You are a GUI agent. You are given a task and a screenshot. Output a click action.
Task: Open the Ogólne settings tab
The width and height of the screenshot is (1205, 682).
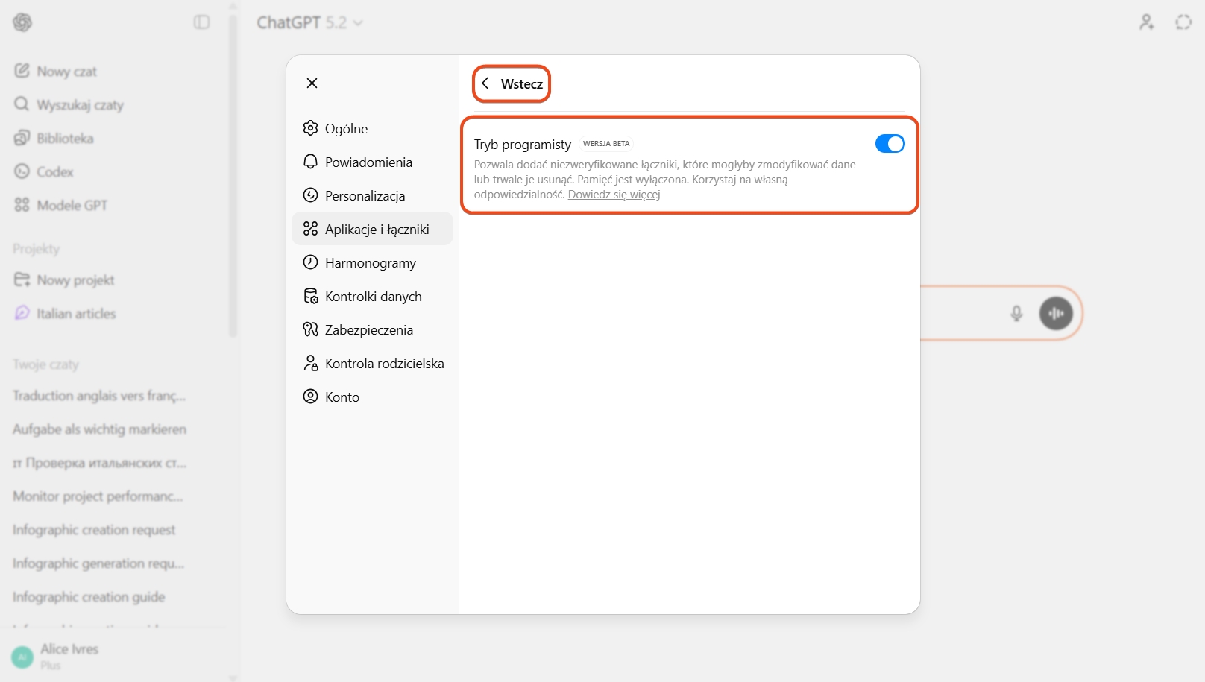point(372,128)
